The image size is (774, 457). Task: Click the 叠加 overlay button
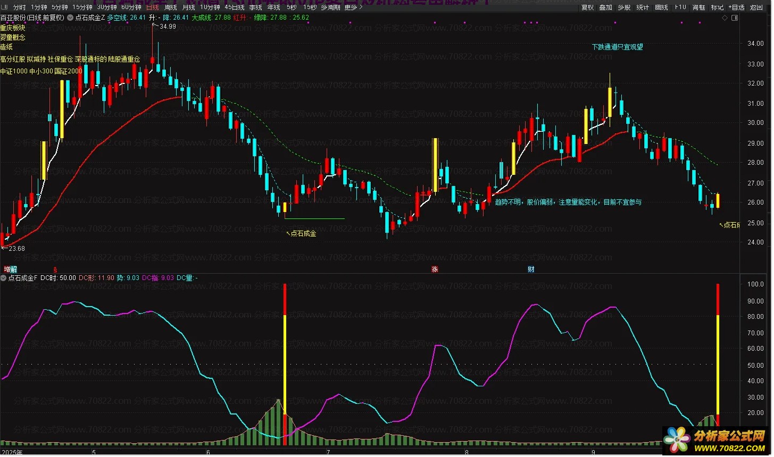606,7
